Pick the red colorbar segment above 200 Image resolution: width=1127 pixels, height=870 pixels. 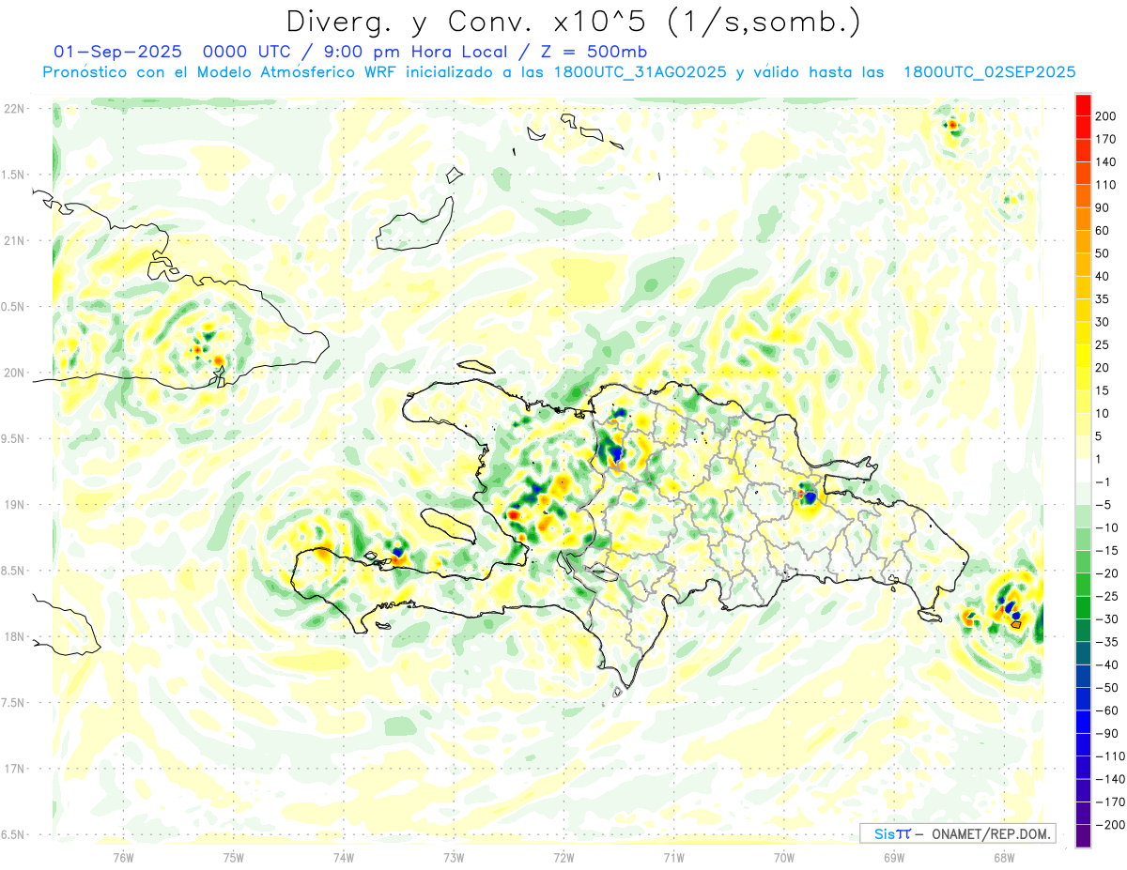tap(1083, 105)
